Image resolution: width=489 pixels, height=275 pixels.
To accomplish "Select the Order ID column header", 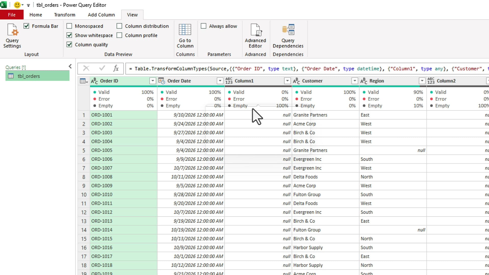I will (x=109, y=81).
